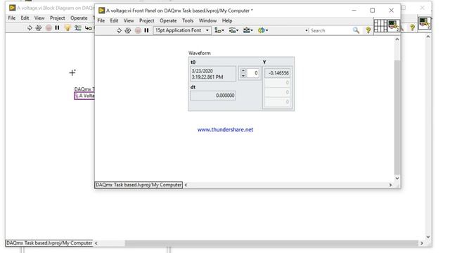Click Run arrow in Block Diagram toolbar
The image size is (450, 253).
tap(30, 28)
